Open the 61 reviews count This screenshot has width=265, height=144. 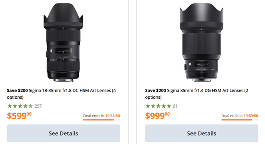coord(175,106)
